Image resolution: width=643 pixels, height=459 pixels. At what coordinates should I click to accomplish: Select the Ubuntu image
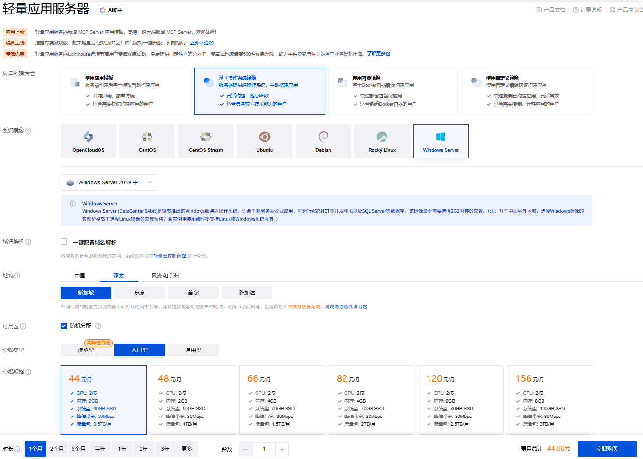[x=265, y=141]
